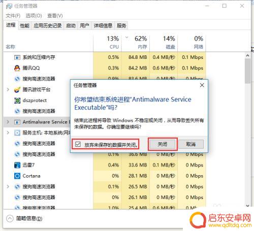Click the 搜狗高速浏览器 icon below dszprotect
Screen dimensions: 254x231
pos(17,111)
